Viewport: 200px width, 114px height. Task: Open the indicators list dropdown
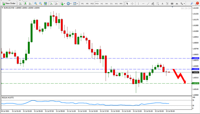pos(63,3)
